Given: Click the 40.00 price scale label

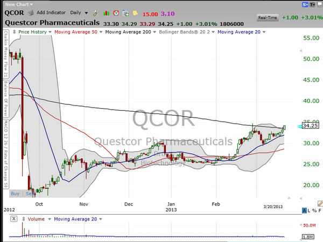Looking at the screenshot, I should click(311, 101).
